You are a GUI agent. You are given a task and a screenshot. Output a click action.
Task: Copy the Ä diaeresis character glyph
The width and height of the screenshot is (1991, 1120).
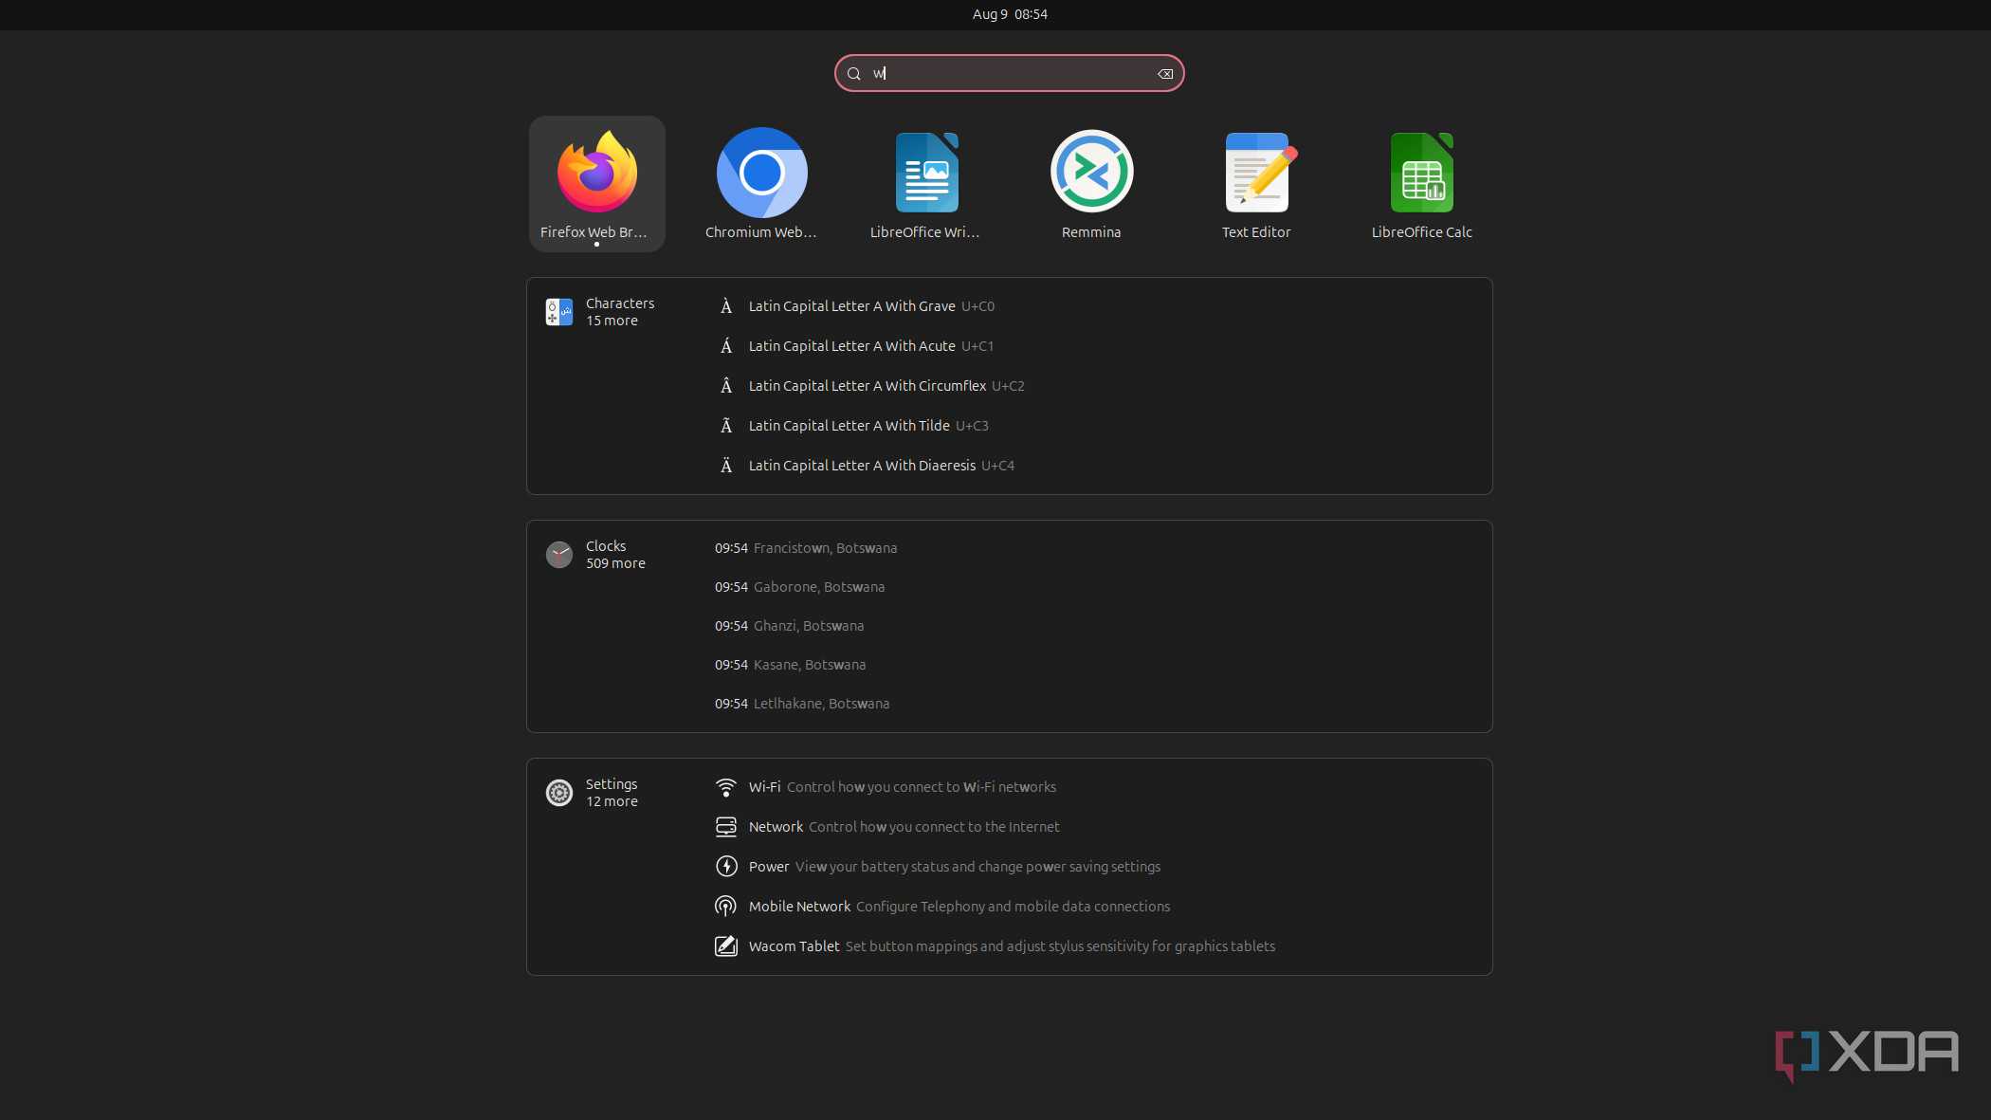(x=726, y=466)
